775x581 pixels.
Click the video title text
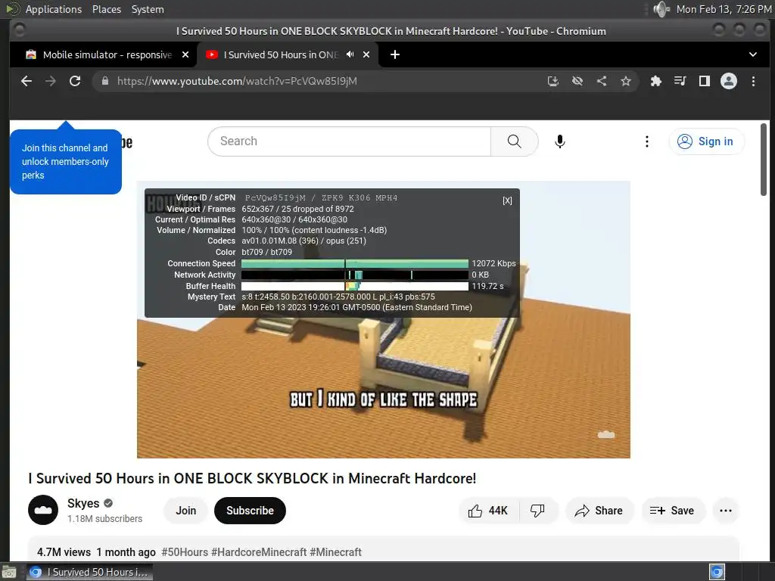[252, 478]
